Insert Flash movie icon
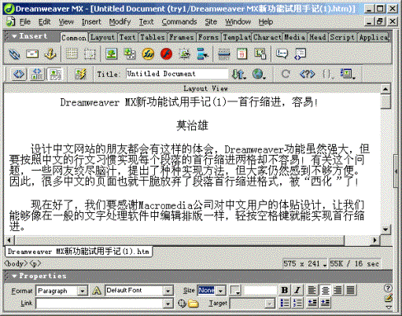Screen dimensions: 402x316 166,54
